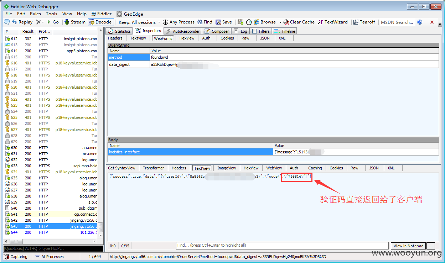Click the timer stopwatch icon
This screenshot has height=263, width=445.
tap(249, 22)
